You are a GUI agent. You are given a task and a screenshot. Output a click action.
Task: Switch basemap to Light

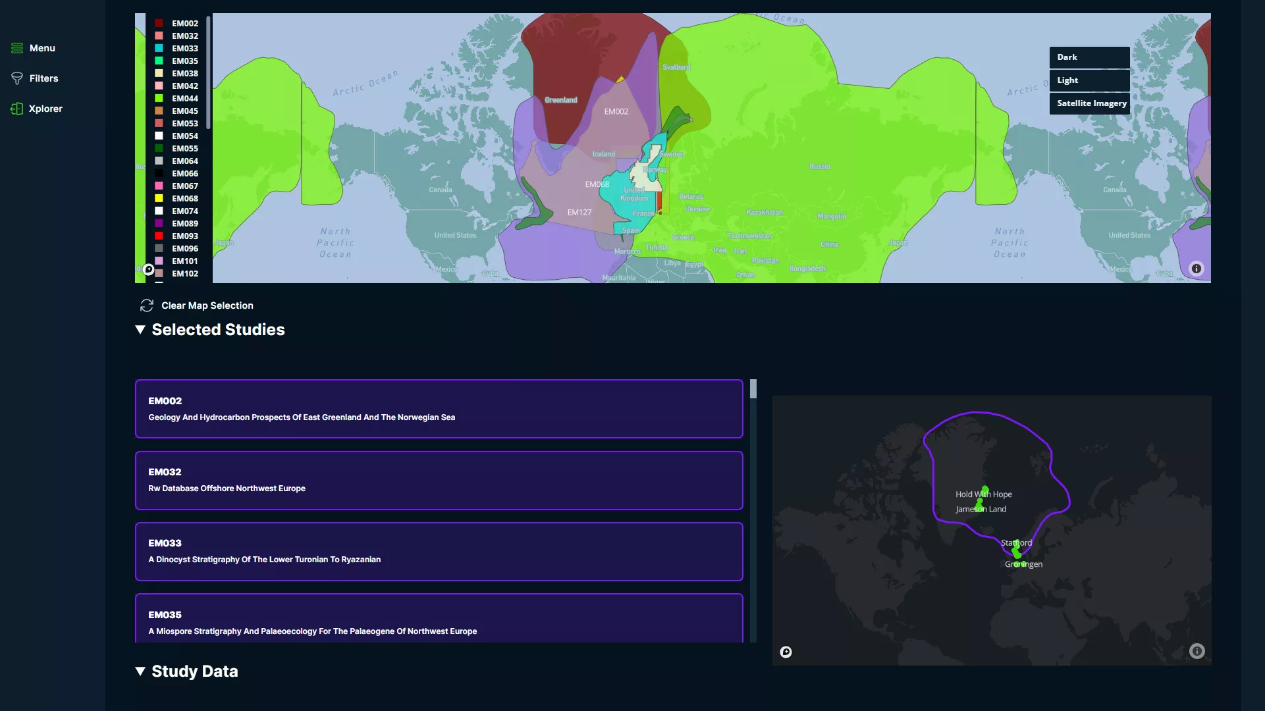pos(1089,80)
